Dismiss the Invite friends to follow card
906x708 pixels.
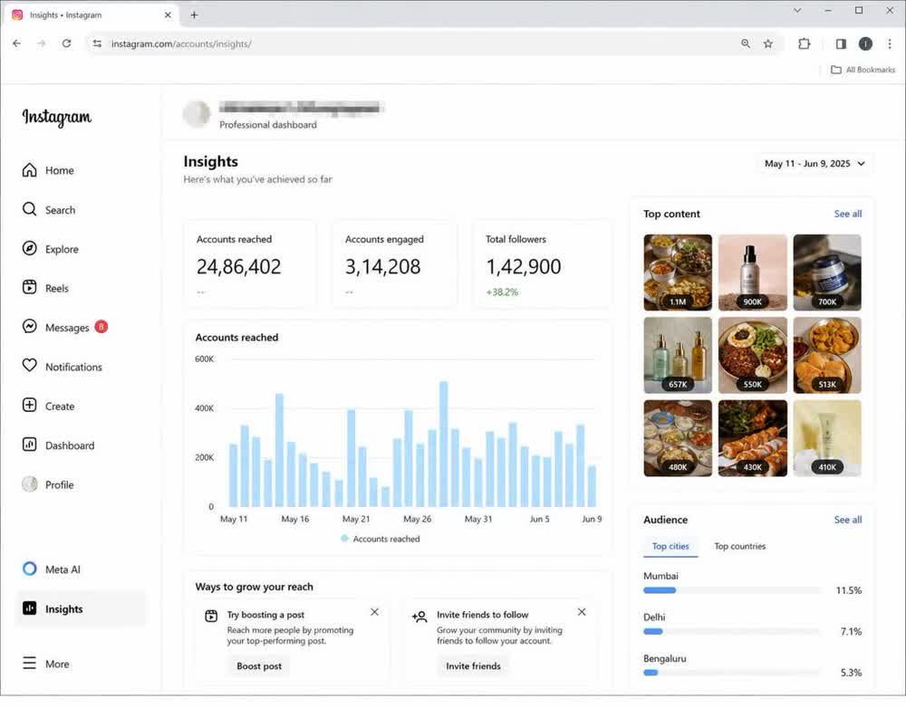pyautogui.click(x=582, y=612)
